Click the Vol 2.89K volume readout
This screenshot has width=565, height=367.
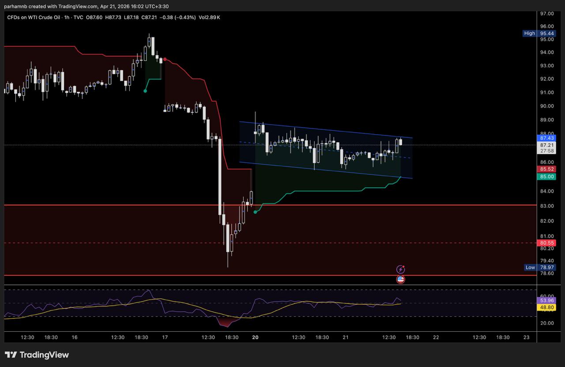coord(209,17)
